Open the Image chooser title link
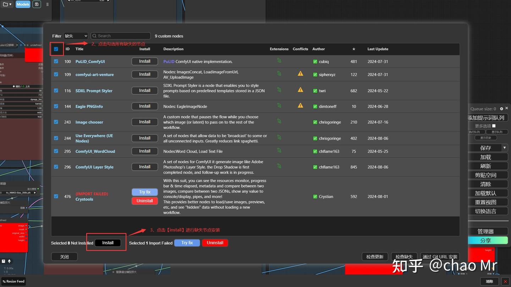Image resolution: width=511 pixels, height=287 pixels. coord(89,122)
